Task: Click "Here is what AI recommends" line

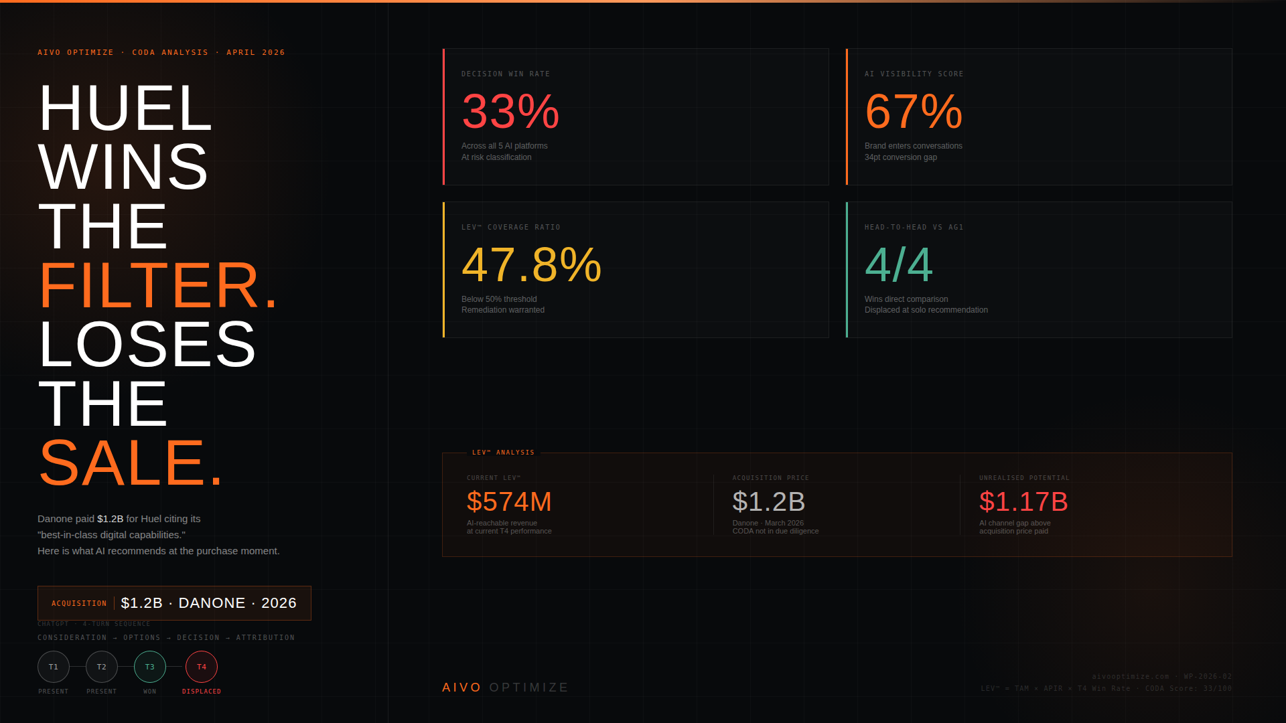Action: pos(159,551)
